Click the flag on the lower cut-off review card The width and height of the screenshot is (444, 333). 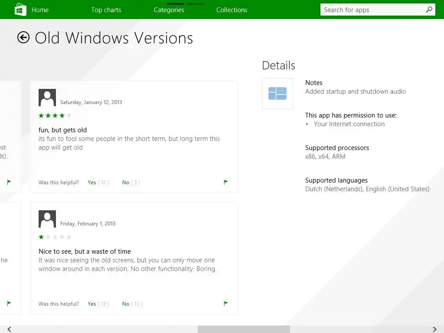pos(9,303)
